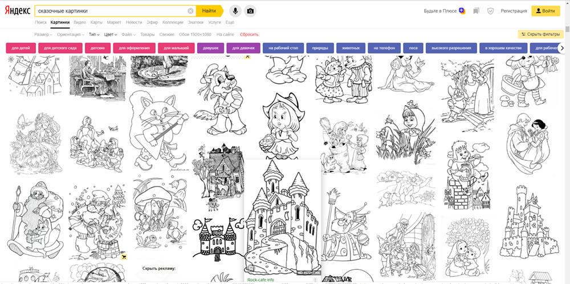570x284 pixels.
Task: Open the Знатоки tab
Action: click(x=196, y=22)
